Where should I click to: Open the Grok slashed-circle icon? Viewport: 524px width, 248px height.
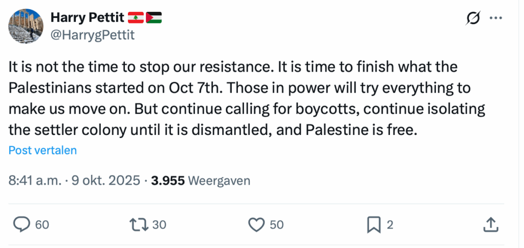[473, 18]
